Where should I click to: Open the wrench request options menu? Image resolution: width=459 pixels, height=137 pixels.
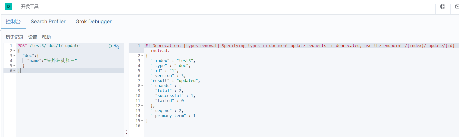(x=117, y=46)
